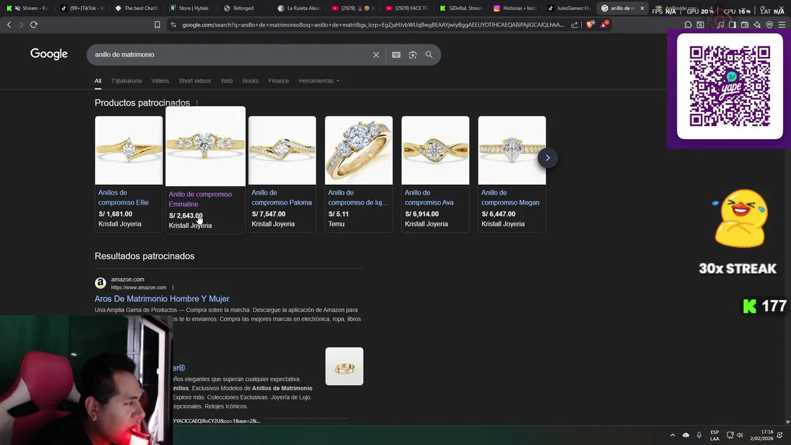
Task: Open Brave Rewards icon
Action: 604,25
